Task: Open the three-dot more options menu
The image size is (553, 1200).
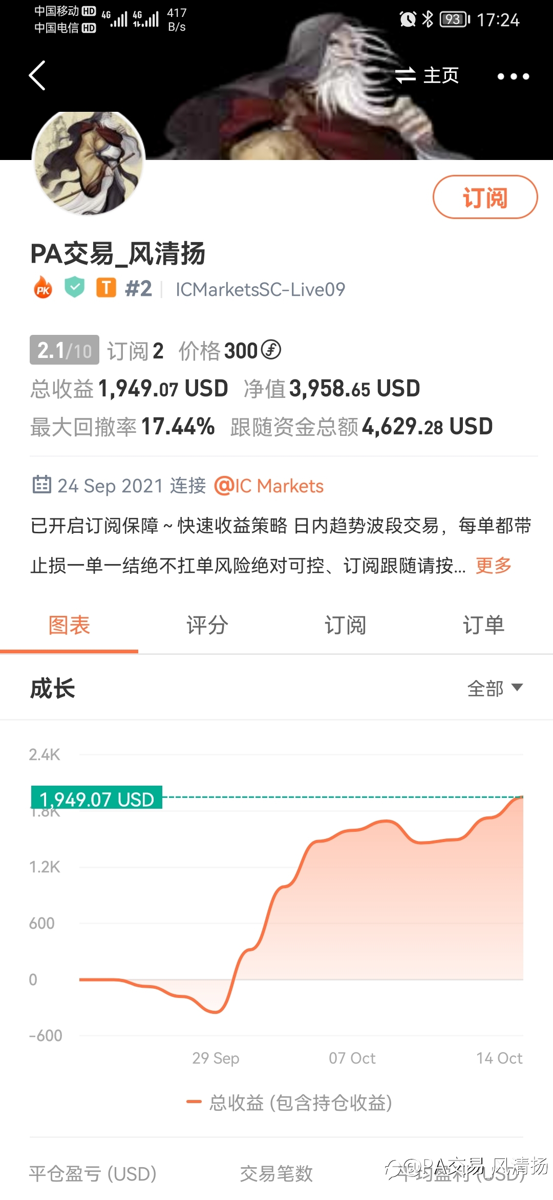Action: point(513,76)
